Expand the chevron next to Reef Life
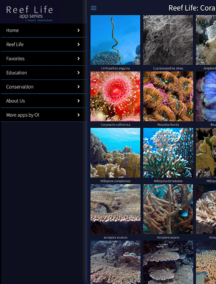Screen dimensions: 216x284 coord(78,44)
